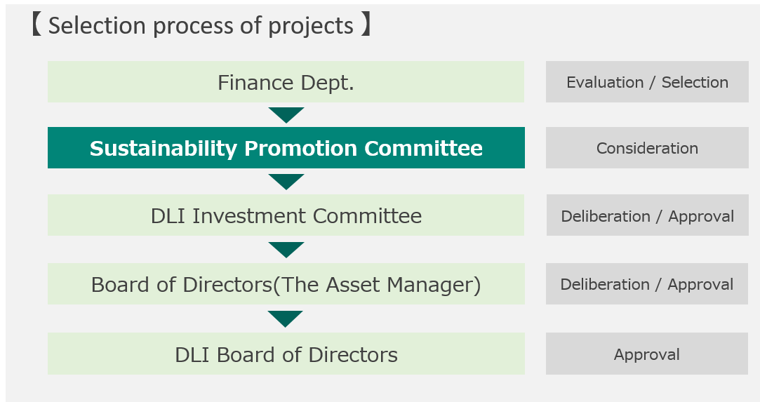
Task: Click the Consideration label box
Action: (647, 148)
